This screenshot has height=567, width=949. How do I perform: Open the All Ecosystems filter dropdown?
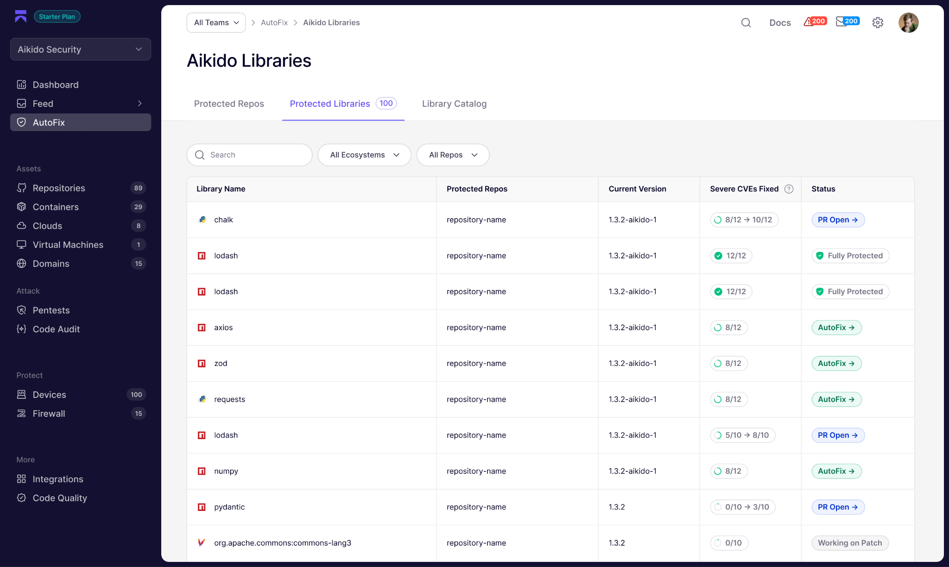click(x=364, y=155)
